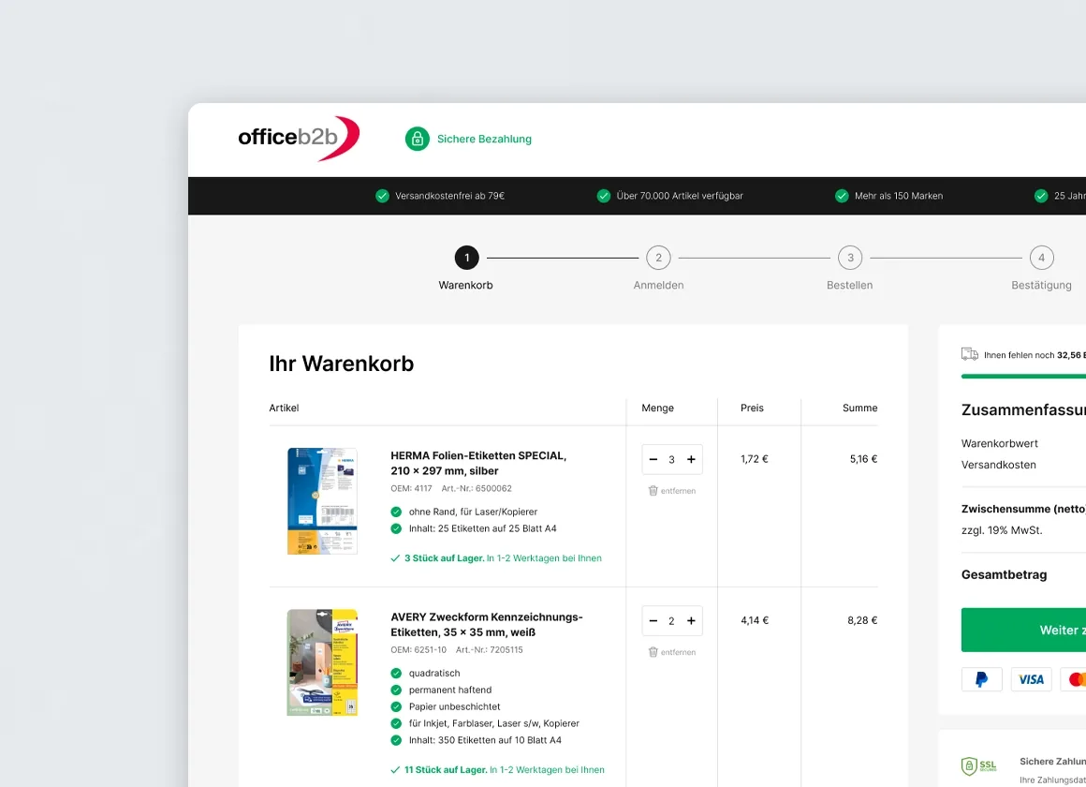Screen dimensions: 1086x787
Task: Click Art.-Nr.: 7205115 text under AVERY
Action: (x=490, y=650)
